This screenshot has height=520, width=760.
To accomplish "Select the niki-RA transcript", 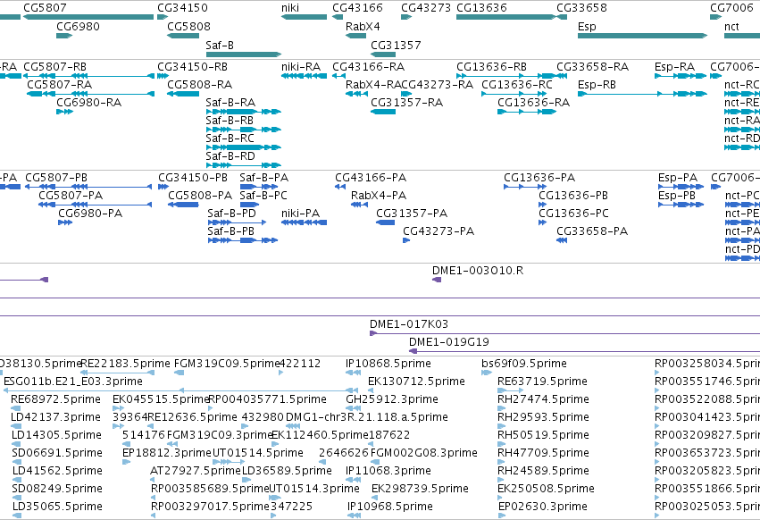I will point(304,76).
